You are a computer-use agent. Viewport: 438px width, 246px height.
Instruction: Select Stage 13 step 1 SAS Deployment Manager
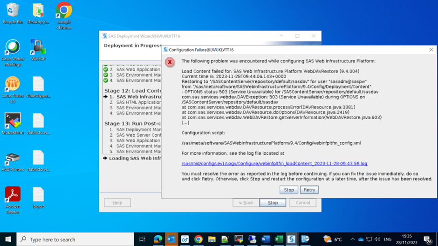tap(135, 129)
